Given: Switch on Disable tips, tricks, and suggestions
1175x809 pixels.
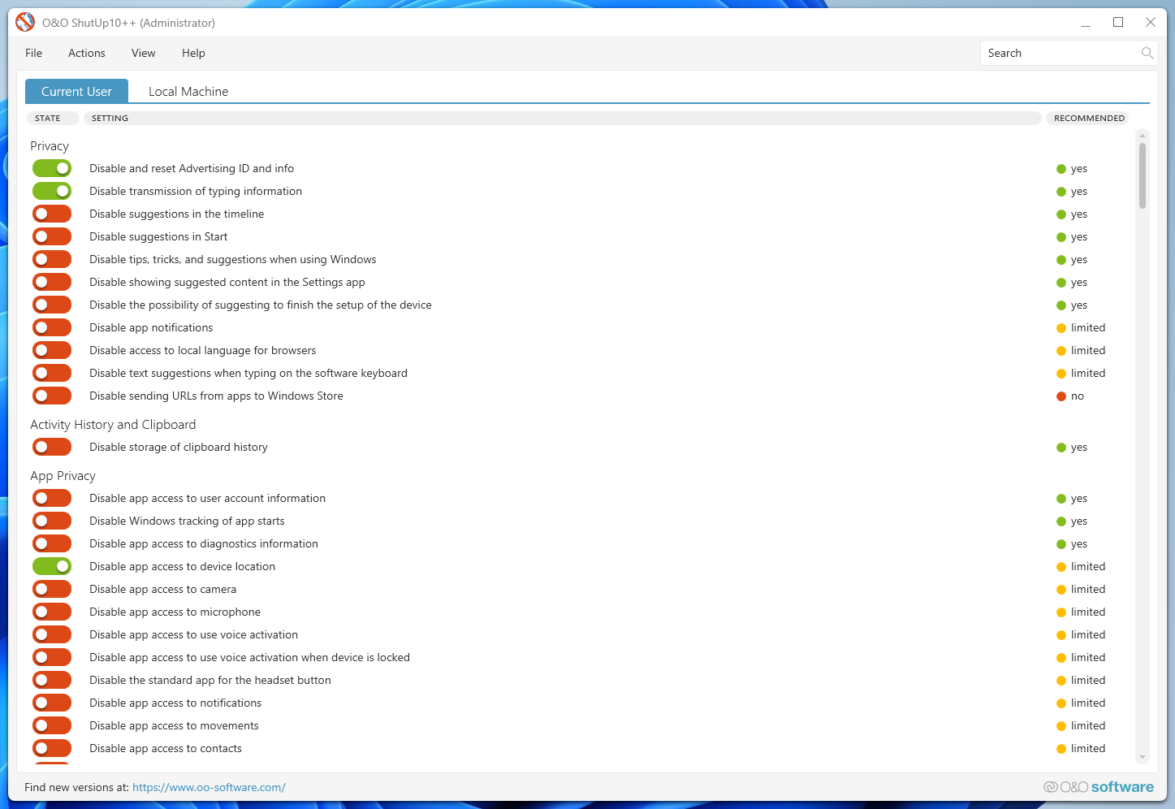Looking at the screenshot, I should point(52,259).
